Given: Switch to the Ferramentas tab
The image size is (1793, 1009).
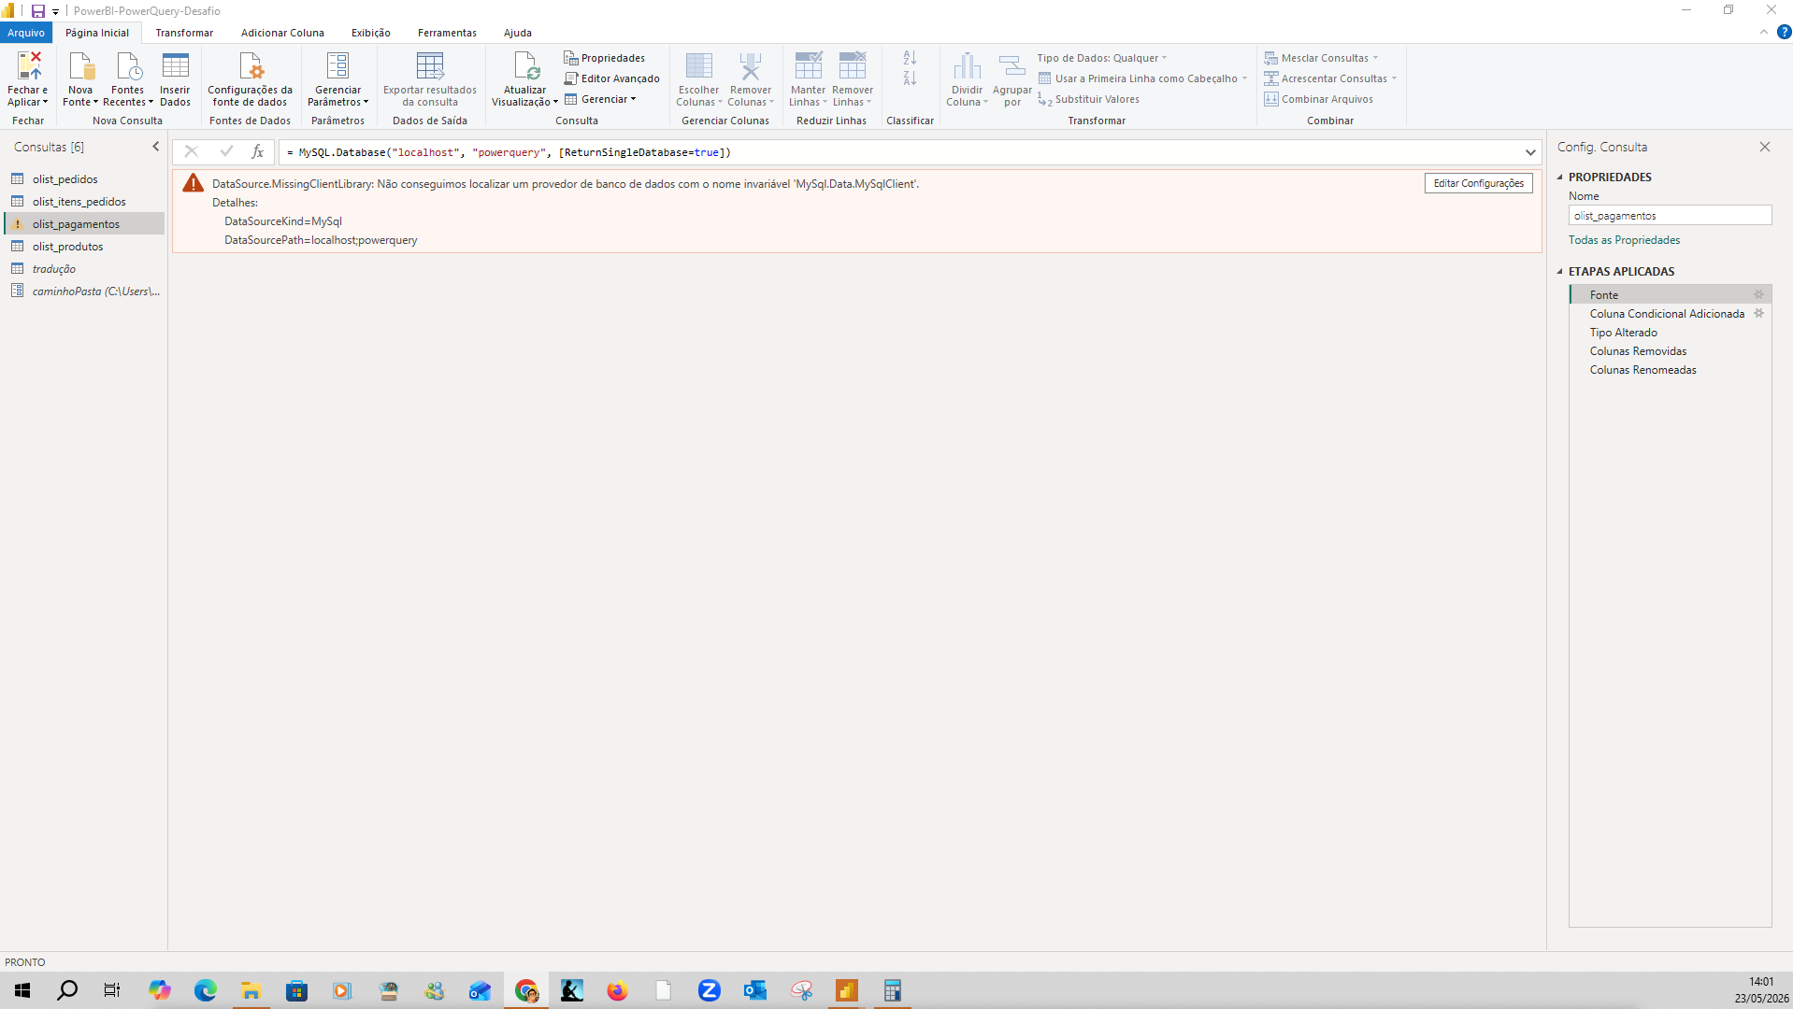Looking at the screenshot, I should coord(447,33).
